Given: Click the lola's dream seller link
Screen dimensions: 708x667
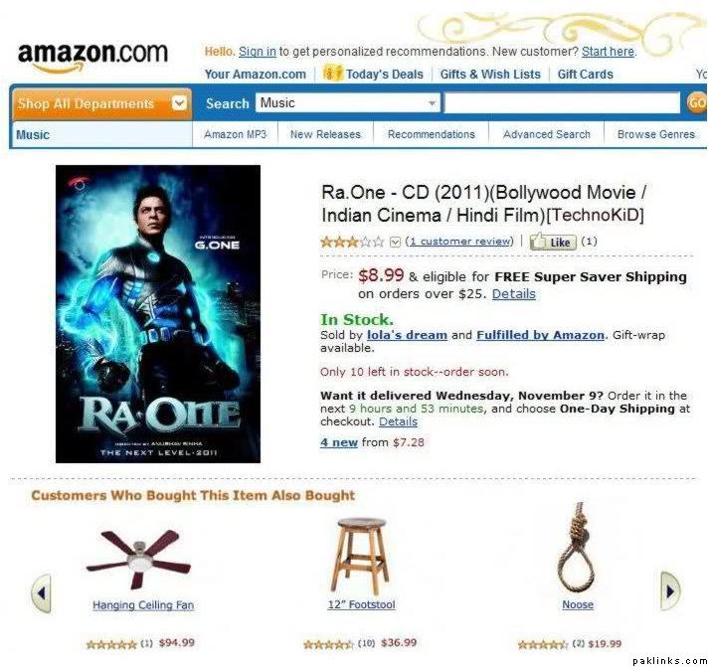Looking at the screenshot, I should point(407,335).
